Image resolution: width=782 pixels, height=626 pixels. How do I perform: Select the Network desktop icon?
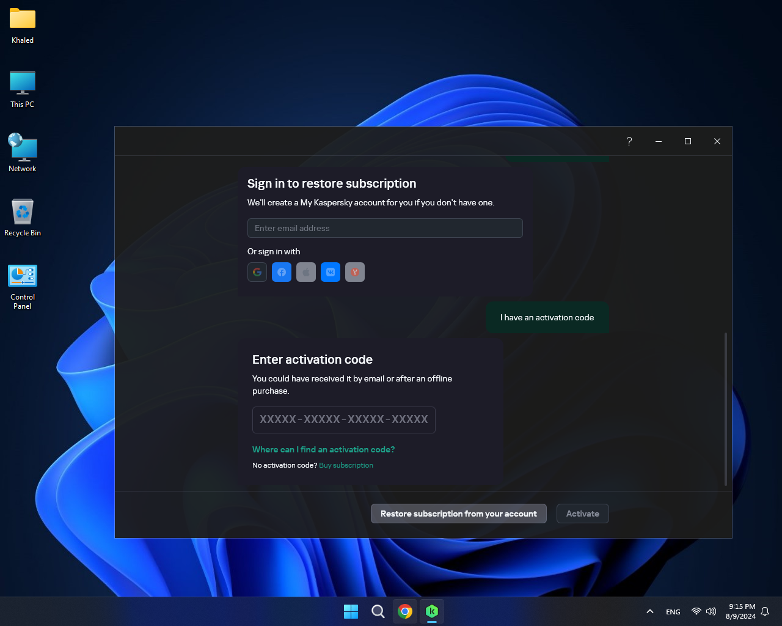[23, 153]
